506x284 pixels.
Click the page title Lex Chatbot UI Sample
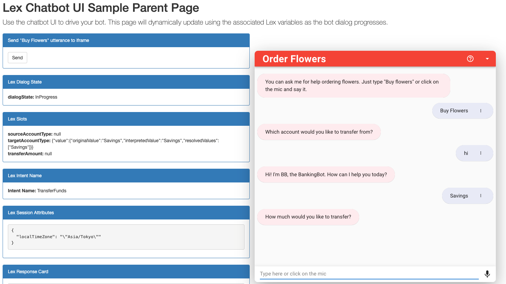click(x=101, y=8)
